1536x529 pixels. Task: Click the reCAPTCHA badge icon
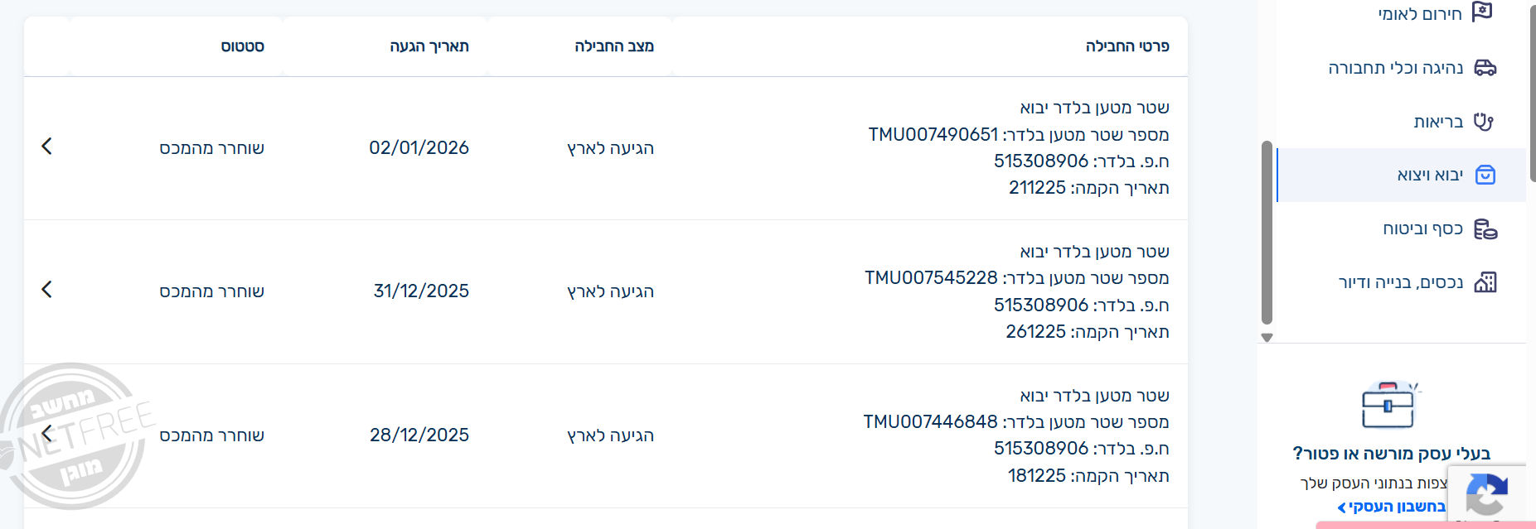(x=1486, y=493)
